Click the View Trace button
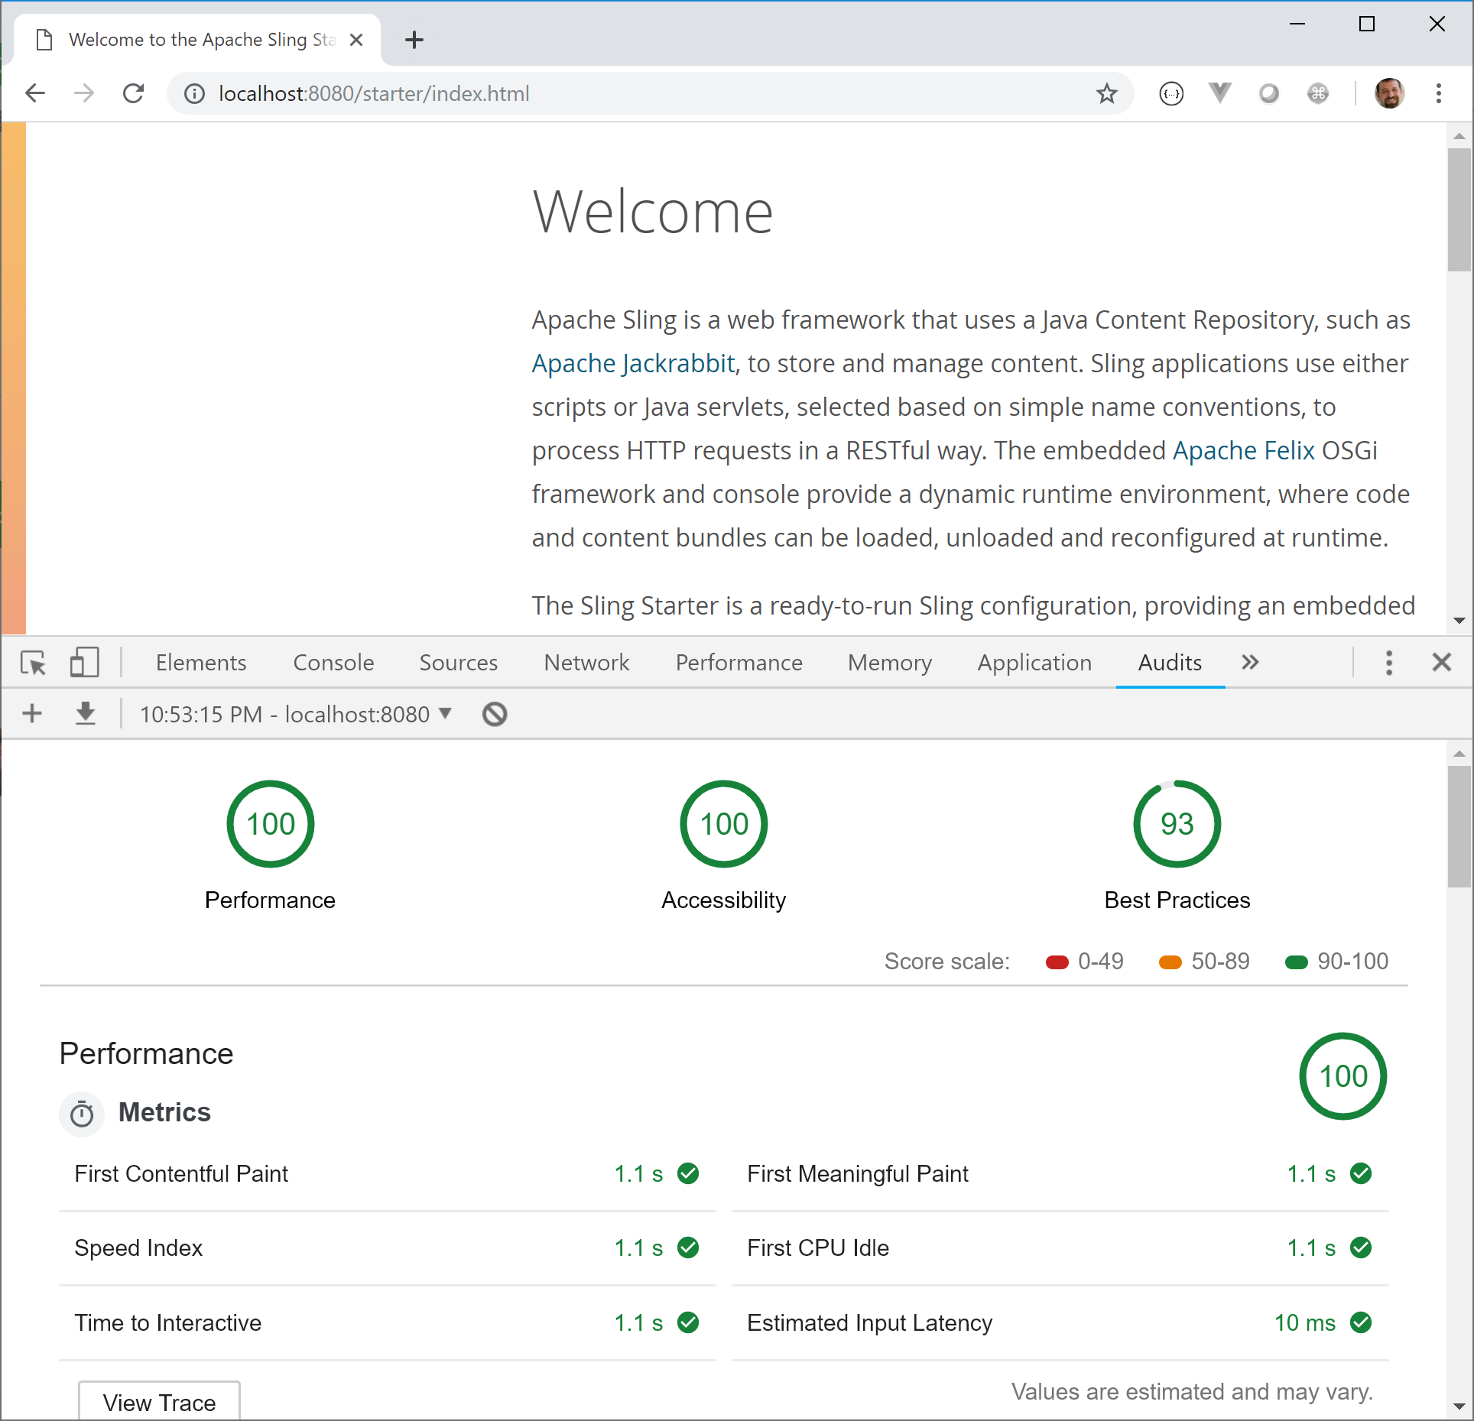The image size is (1474, 1421). 159,1402
